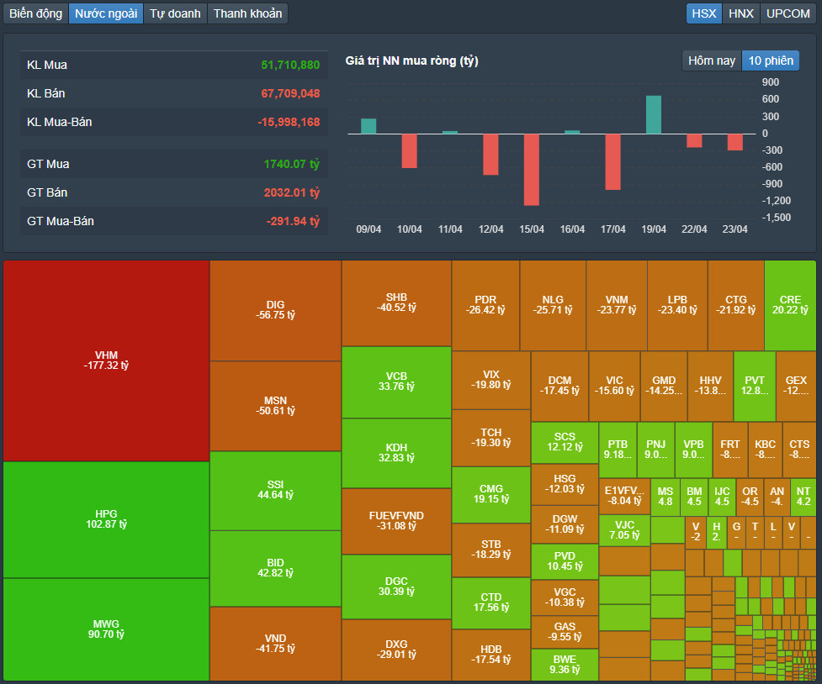This screenshot has height=684, width=822.
Task: Click the KL Mua-Bán value -15,998,168
Action: (x=289, y=122)
